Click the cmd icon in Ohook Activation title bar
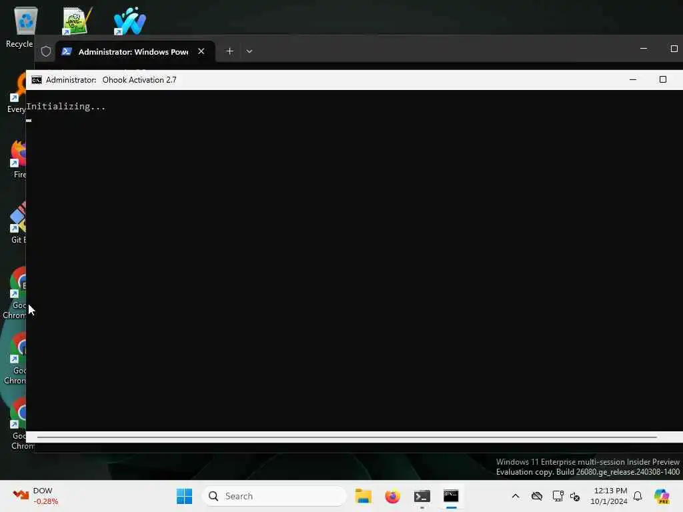Image resolution: width=683 pixels, height=512 pixels. click(37, 80)
